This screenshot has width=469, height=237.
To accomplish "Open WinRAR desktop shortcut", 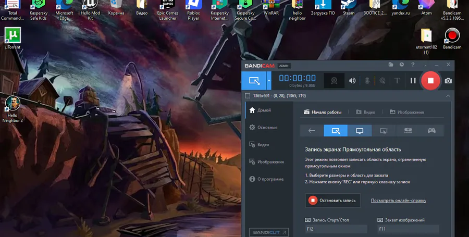I will (271, 8).
